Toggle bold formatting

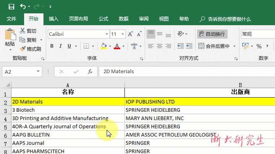[52, 46]
